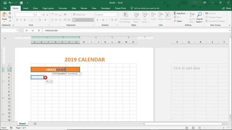This screenshot has height=130, width=232.
Task: Toggle Wrap Text
Action: tap(79, 14)
